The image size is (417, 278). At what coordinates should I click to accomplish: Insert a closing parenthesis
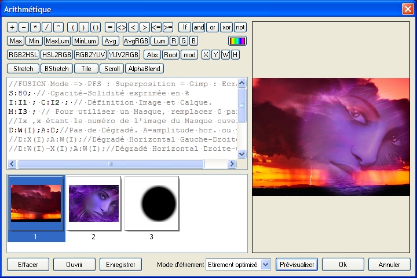coord(84,27)
